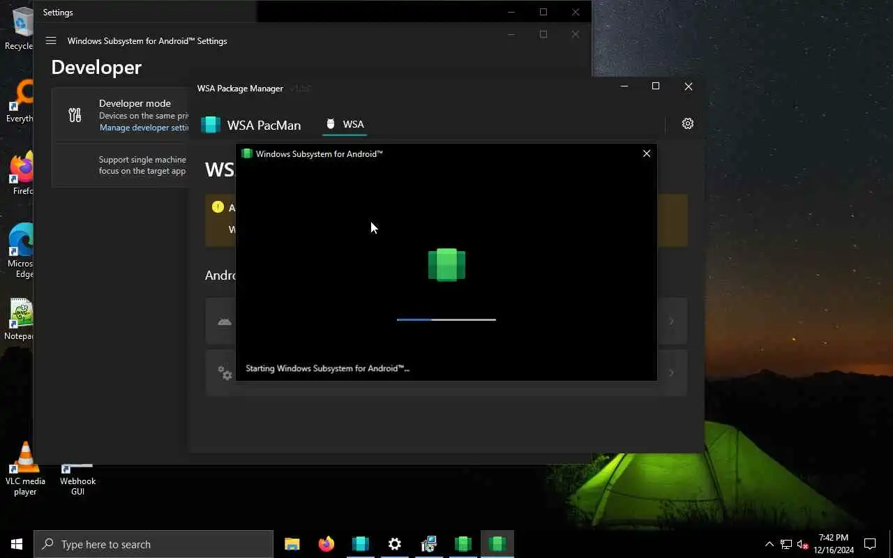Image resolution: width=893 pixels, height=558 pixels.
Task: Open network status tray icon
Action: click(x=786, y=544)
